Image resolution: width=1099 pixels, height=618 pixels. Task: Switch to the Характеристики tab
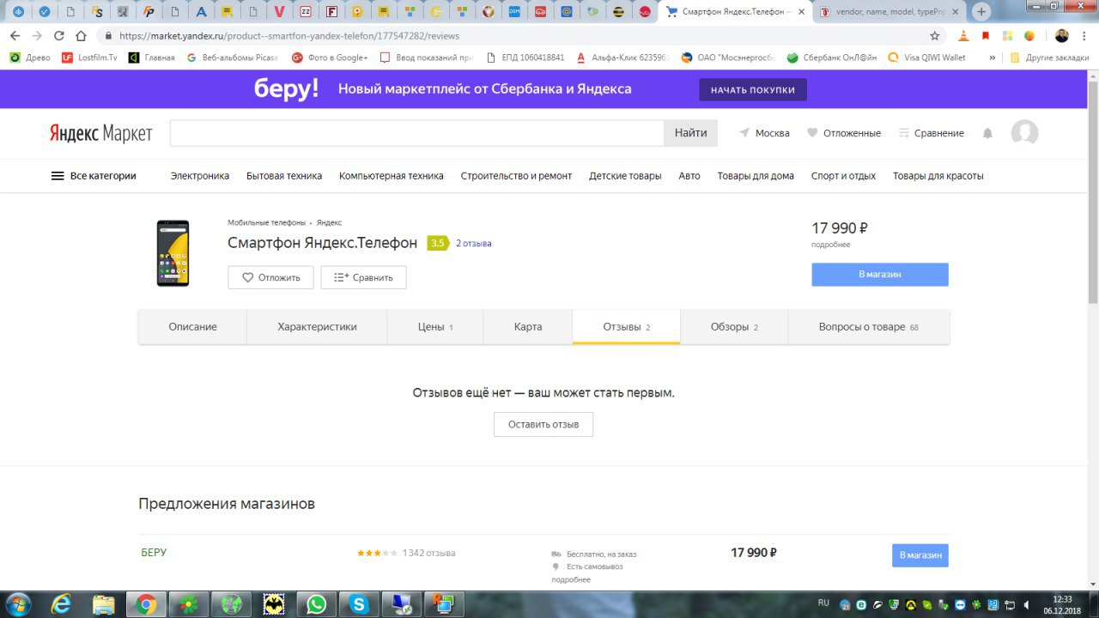click(x=317, y=327)
